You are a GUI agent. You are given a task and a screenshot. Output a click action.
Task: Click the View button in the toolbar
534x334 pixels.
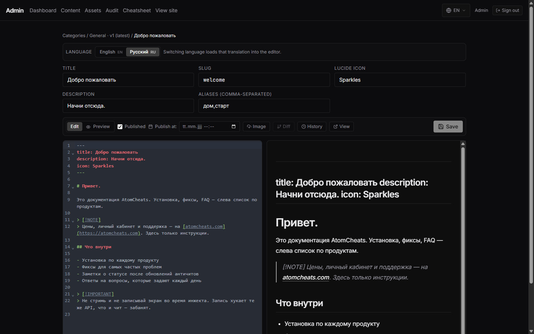click(342, 127)
